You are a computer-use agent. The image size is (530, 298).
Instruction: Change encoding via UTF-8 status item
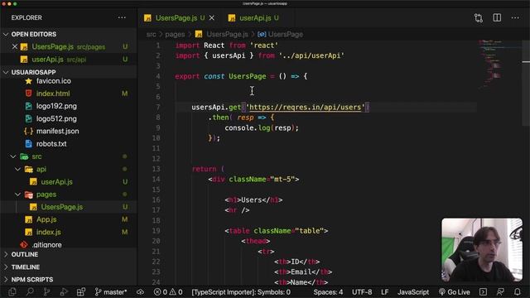tap(362, 292)
